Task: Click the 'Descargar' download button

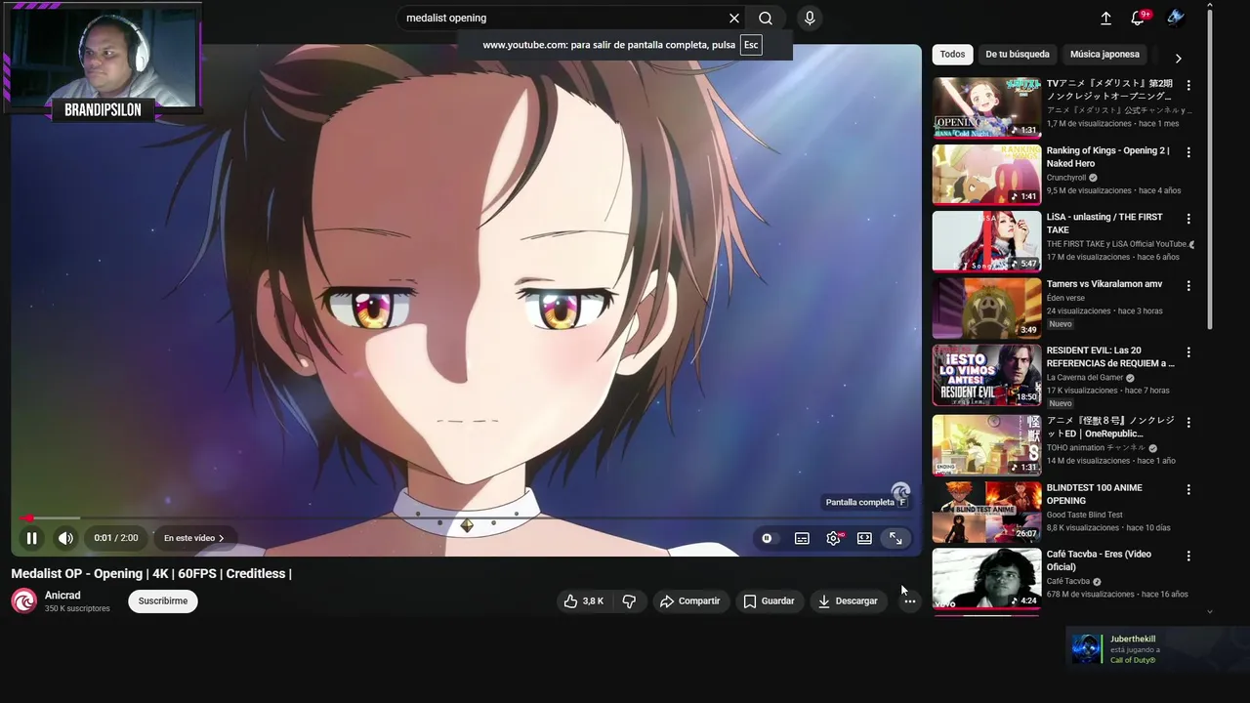Action: 848,601
